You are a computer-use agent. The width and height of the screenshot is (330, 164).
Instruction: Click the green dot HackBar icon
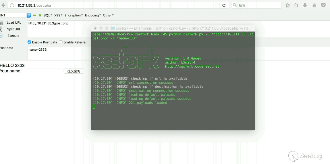40,15
